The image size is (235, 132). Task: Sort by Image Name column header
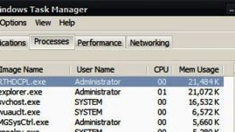[35, 70]
